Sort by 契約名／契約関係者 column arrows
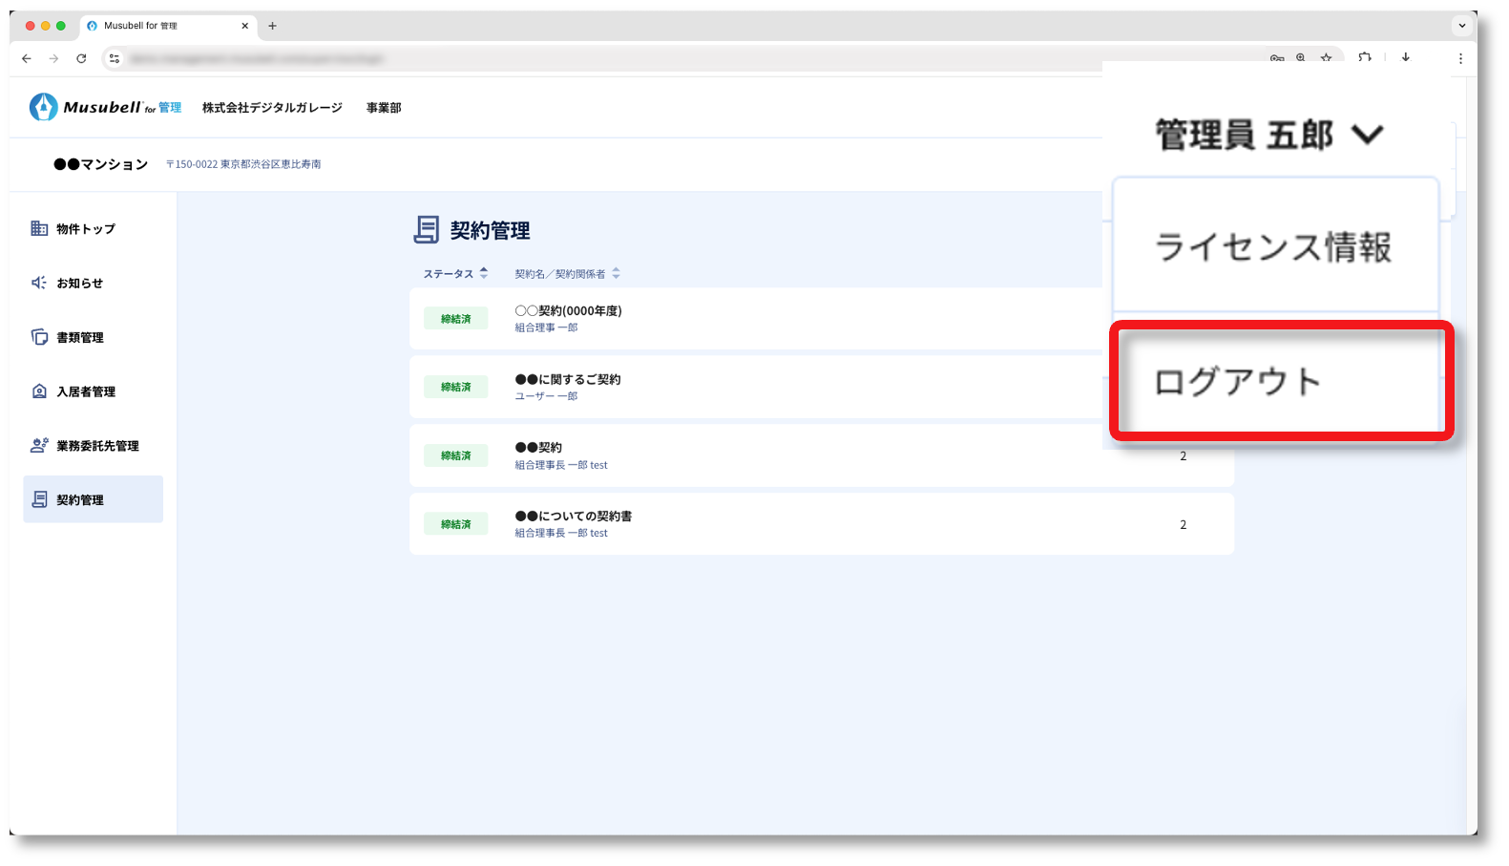This screenshot has height=866, width=1509. click(616, 273)
